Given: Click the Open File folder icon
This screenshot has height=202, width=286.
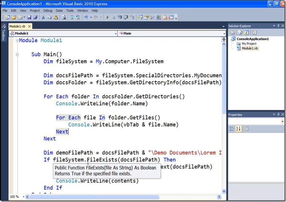Looking at the screenshot, I should click(x=14, y=17).
